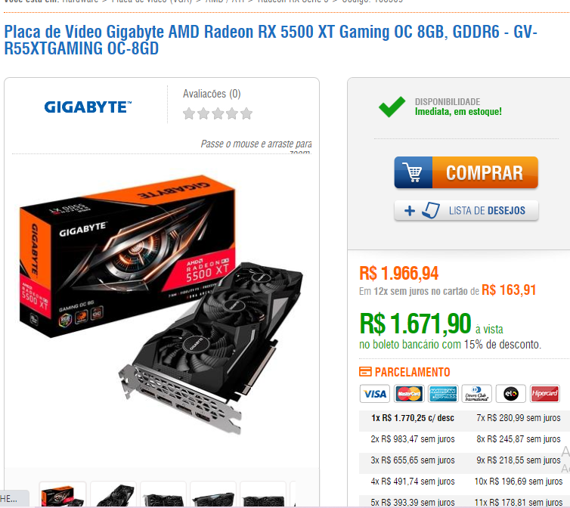Click the Parcelamento credit card icon
The height and width of the screenshot is (508, 570).
click(x=365, y=372)
